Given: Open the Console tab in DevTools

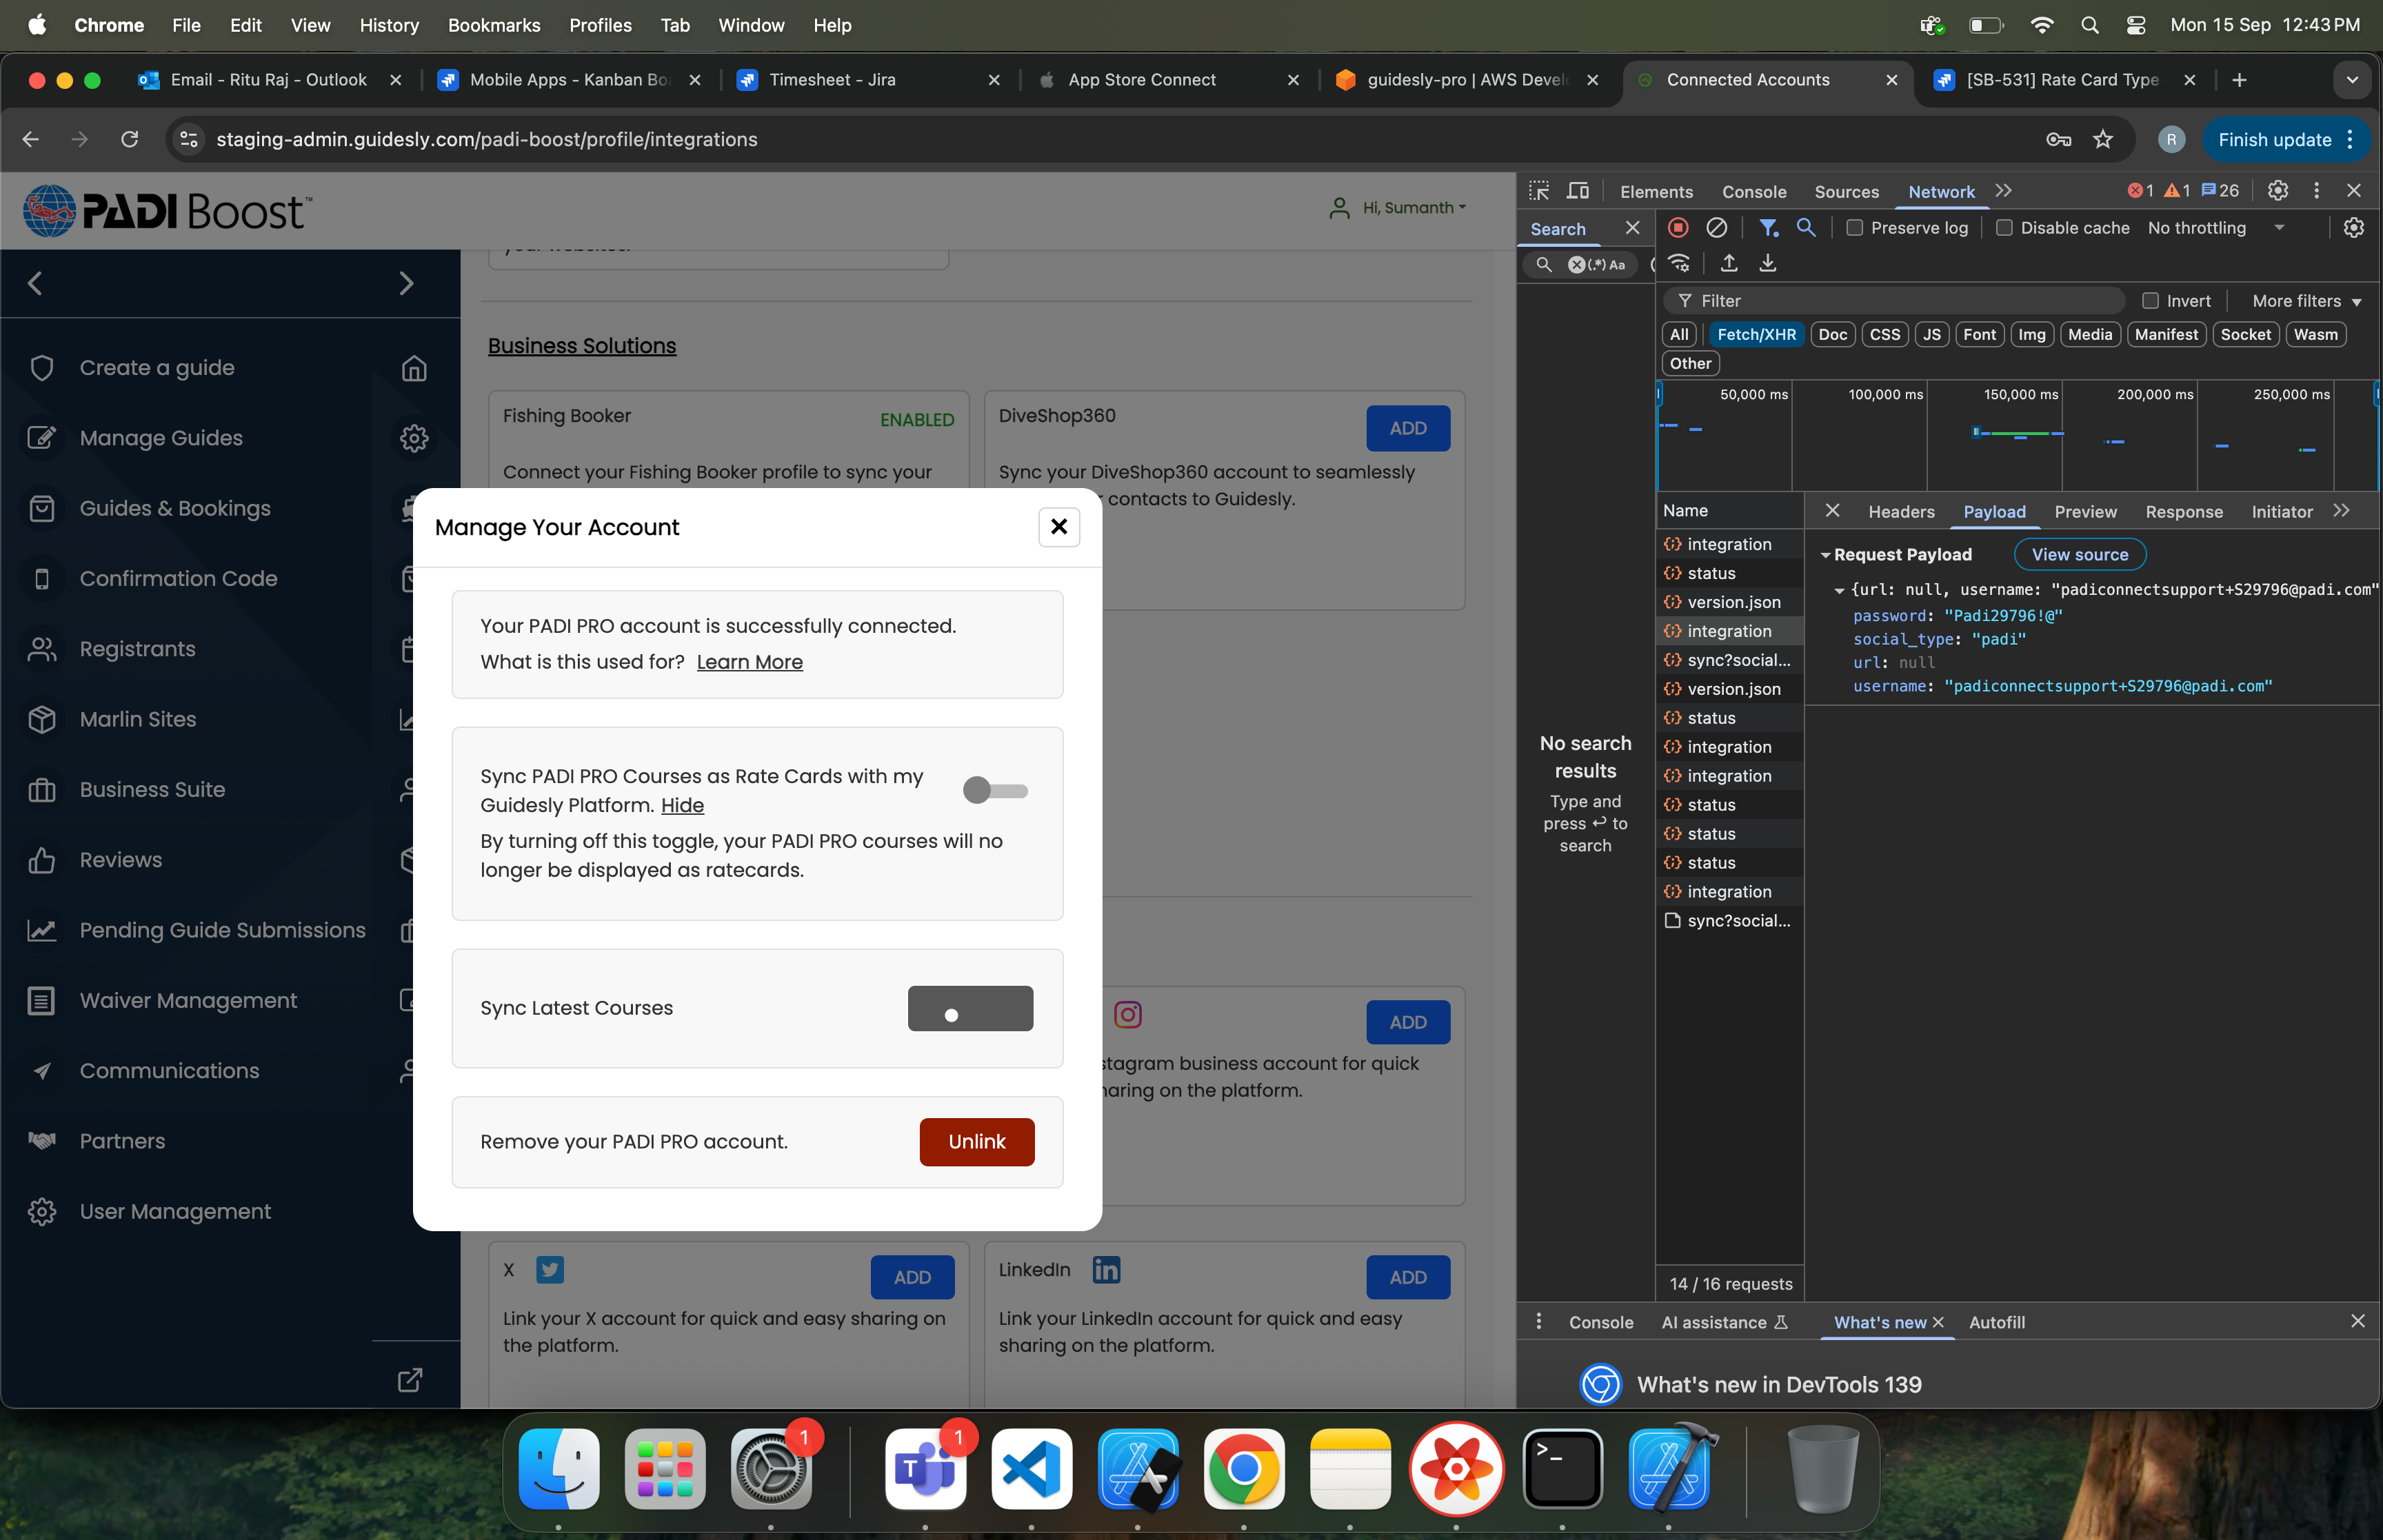Looking at the screenshot, I should click(1753, 192).
